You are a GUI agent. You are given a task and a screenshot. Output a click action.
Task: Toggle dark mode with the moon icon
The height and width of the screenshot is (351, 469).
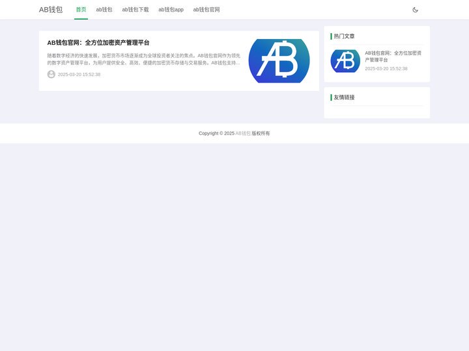[415, 10]
